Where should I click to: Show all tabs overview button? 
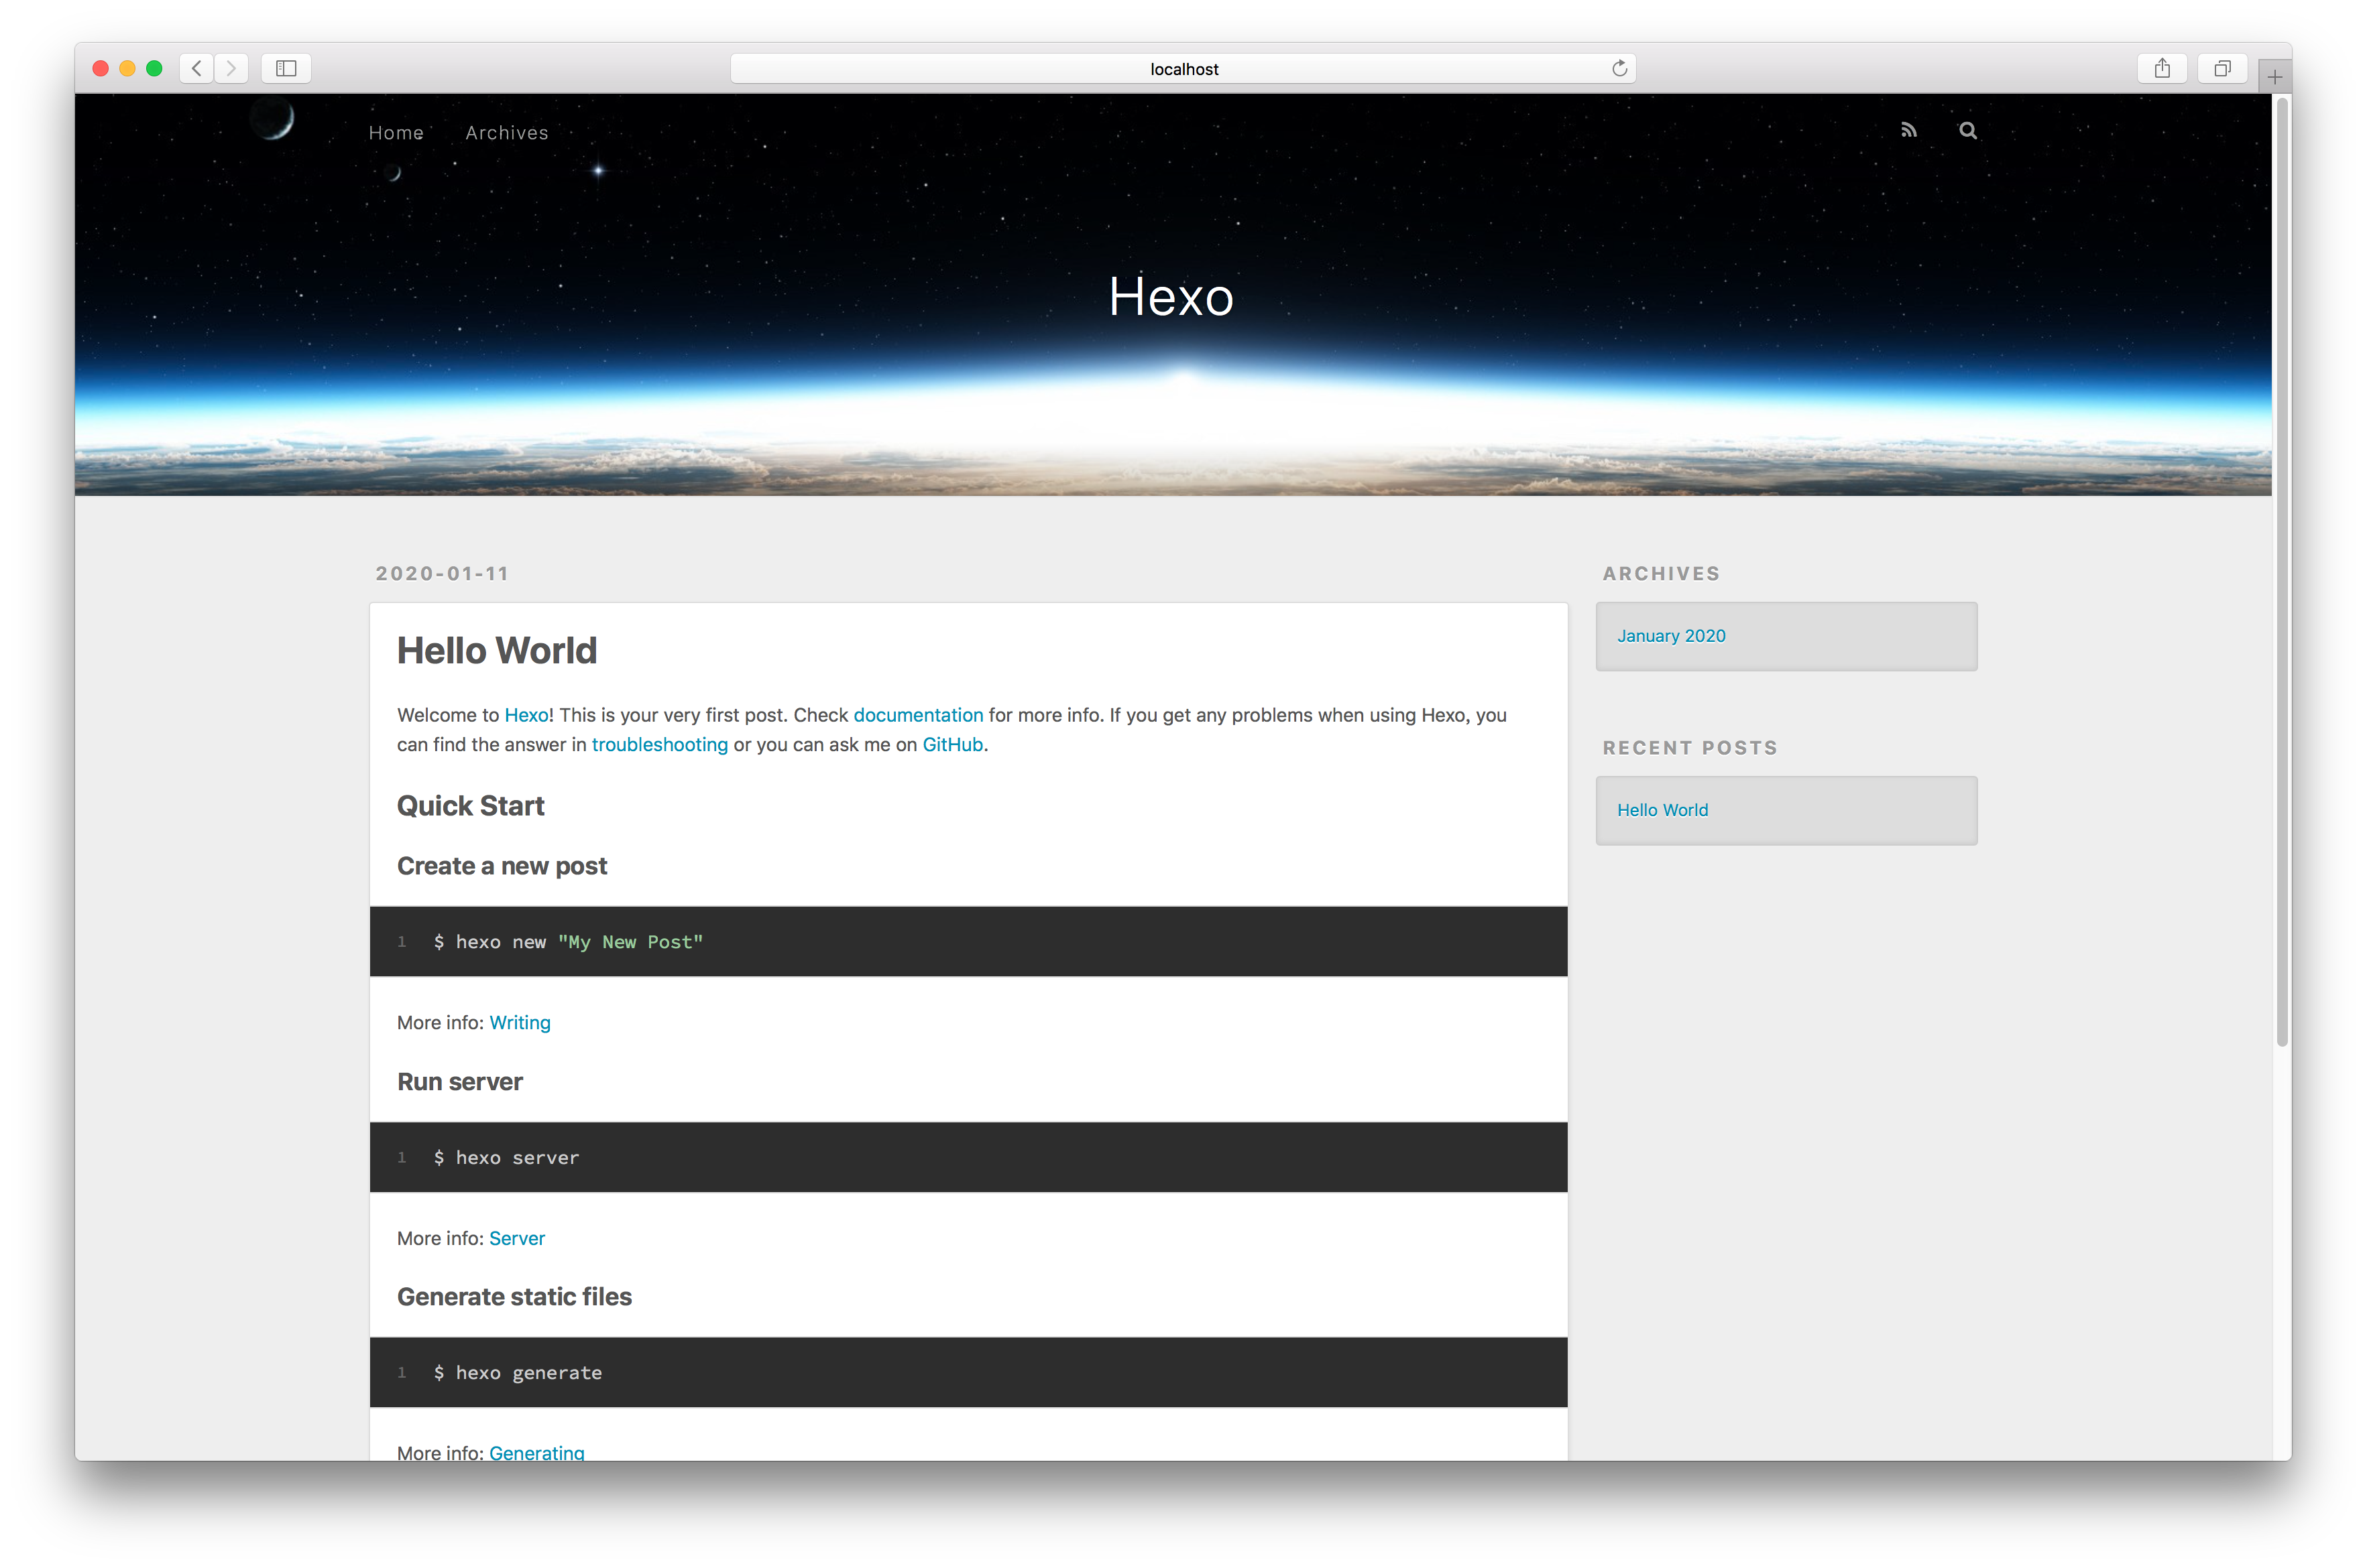(x=2222, y=68)
